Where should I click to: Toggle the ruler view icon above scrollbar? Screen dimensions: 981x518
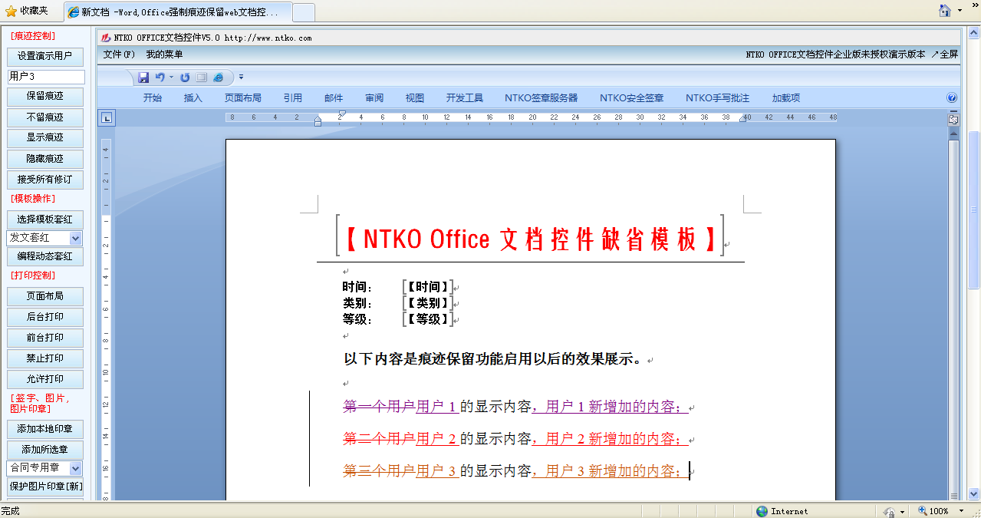[x=953, y=119]
